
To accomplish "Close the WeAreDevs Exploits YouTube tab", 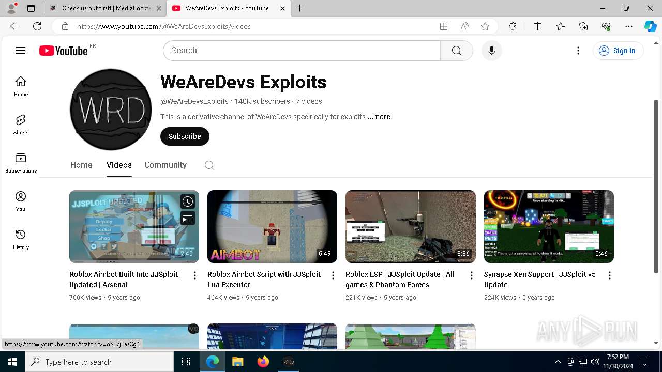I will 282,8.
